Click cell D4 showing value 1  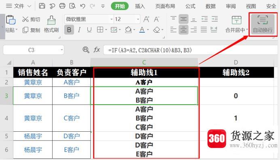236,118
